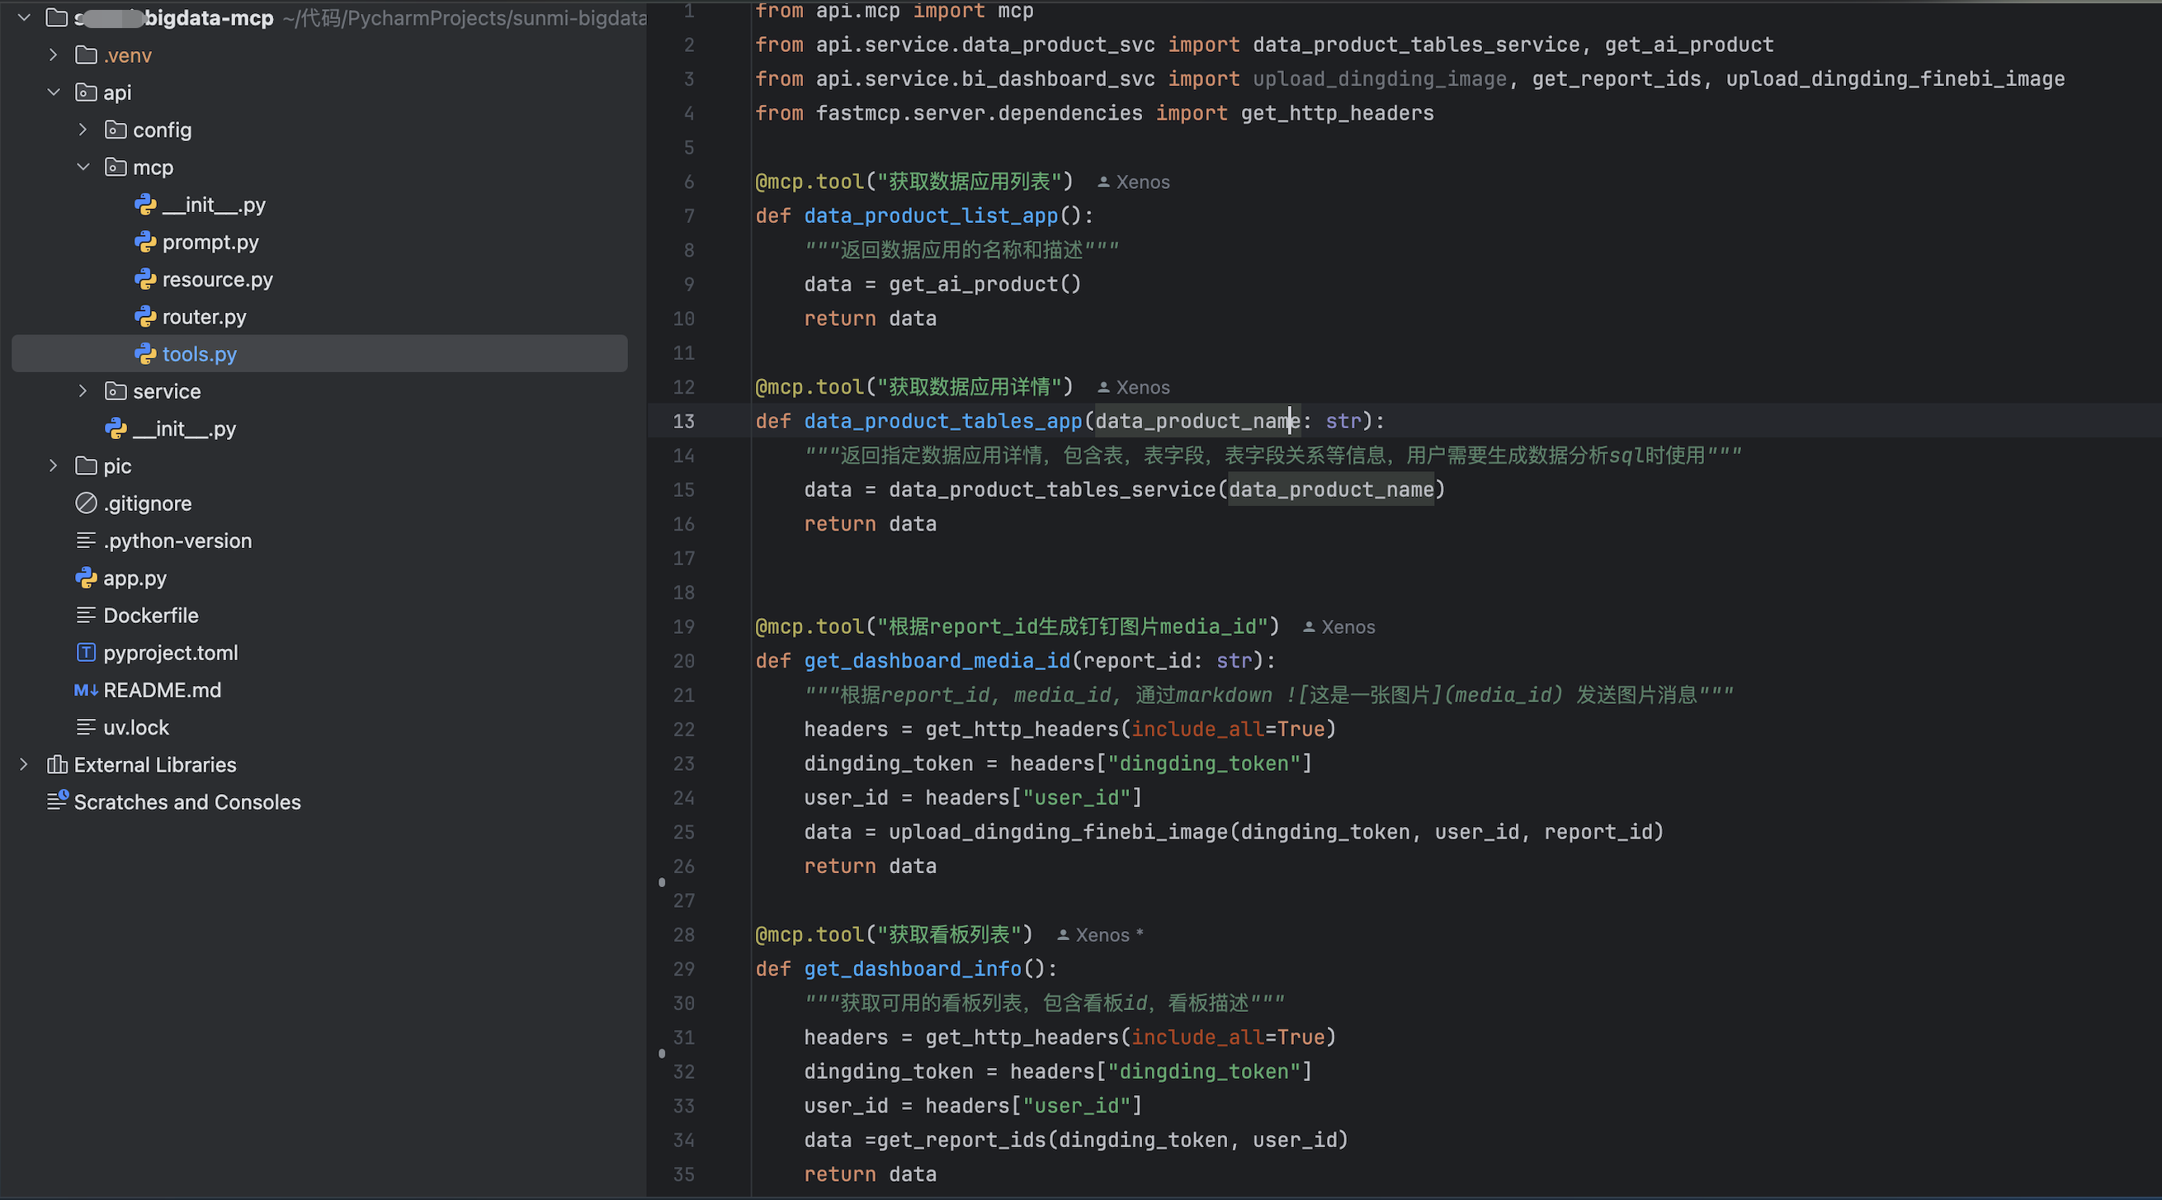
Task: Open tools.py in project tree
Action: [199, 354]
